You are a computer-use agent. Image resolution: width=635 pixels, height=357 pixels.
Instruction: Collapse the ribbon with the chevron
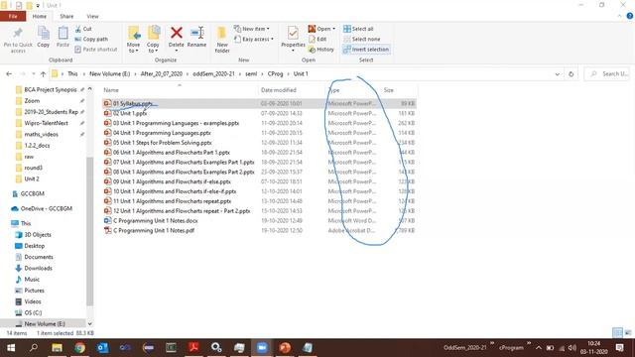[619, 16]
